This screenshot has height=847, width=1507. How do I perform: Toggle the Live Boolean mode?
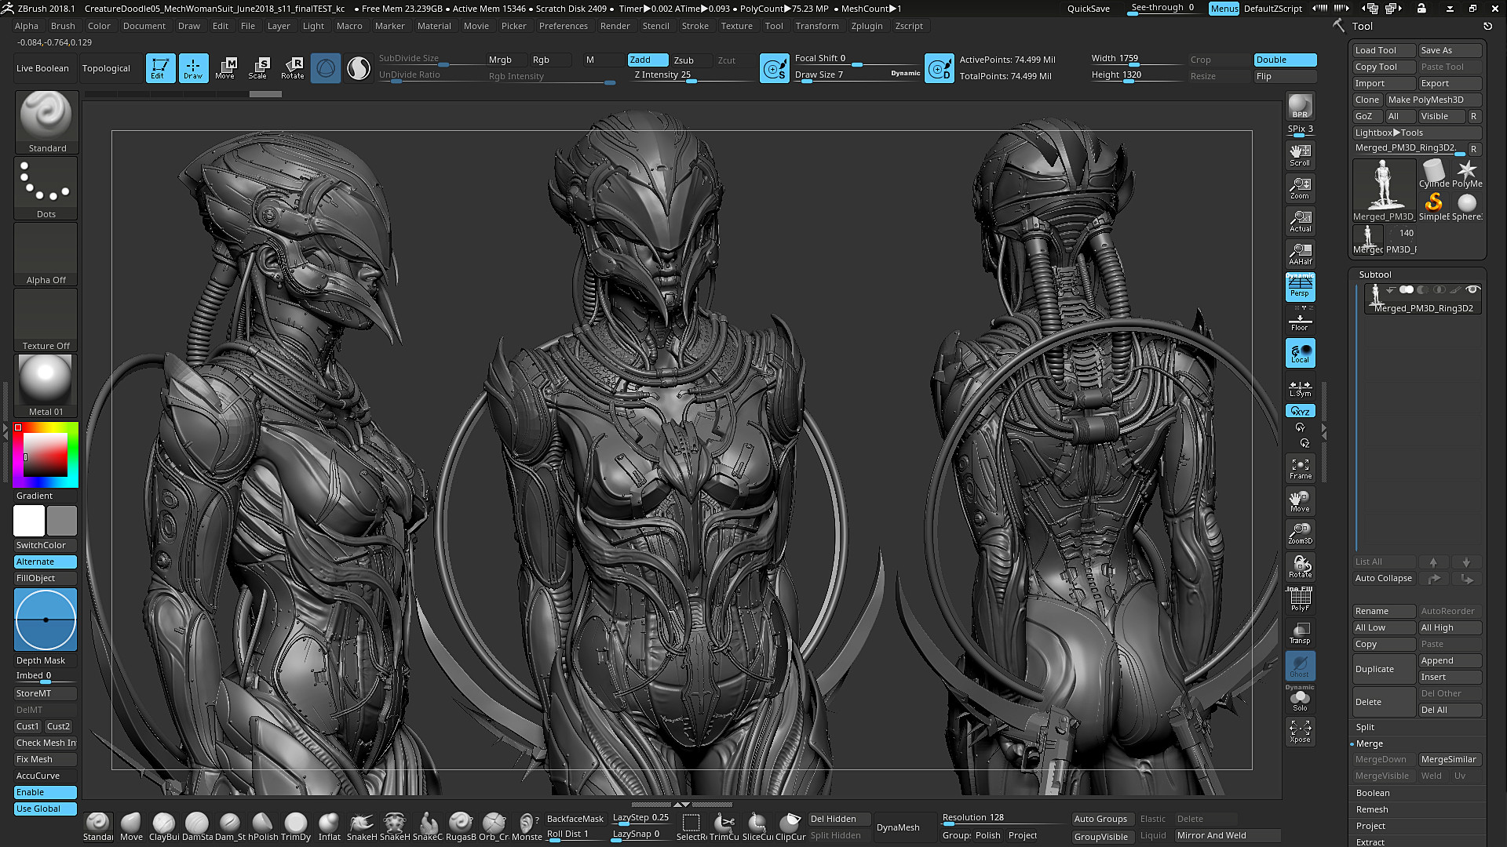coord(42,67)
